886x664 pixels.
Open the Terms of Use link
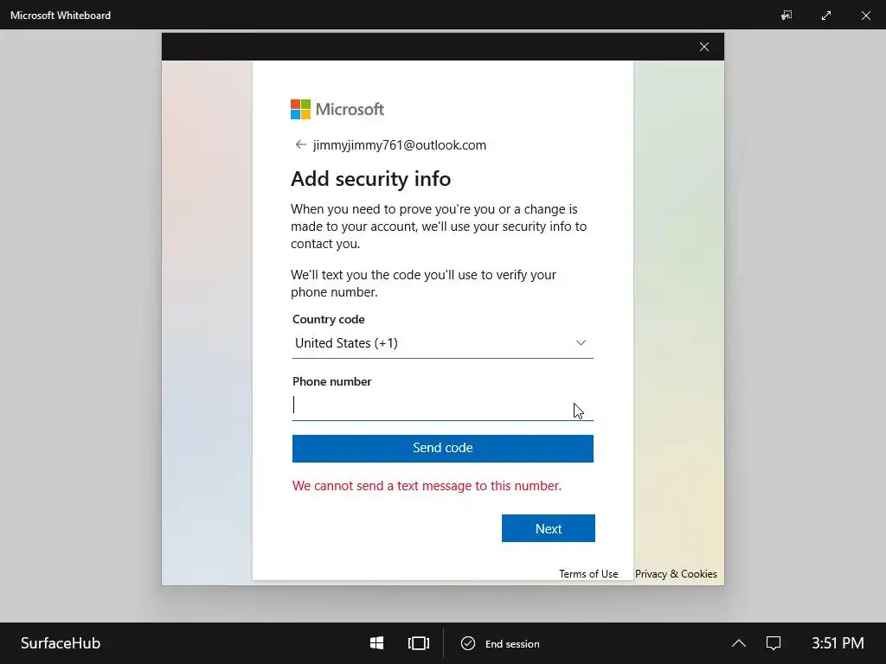click(x=588, y=574)
